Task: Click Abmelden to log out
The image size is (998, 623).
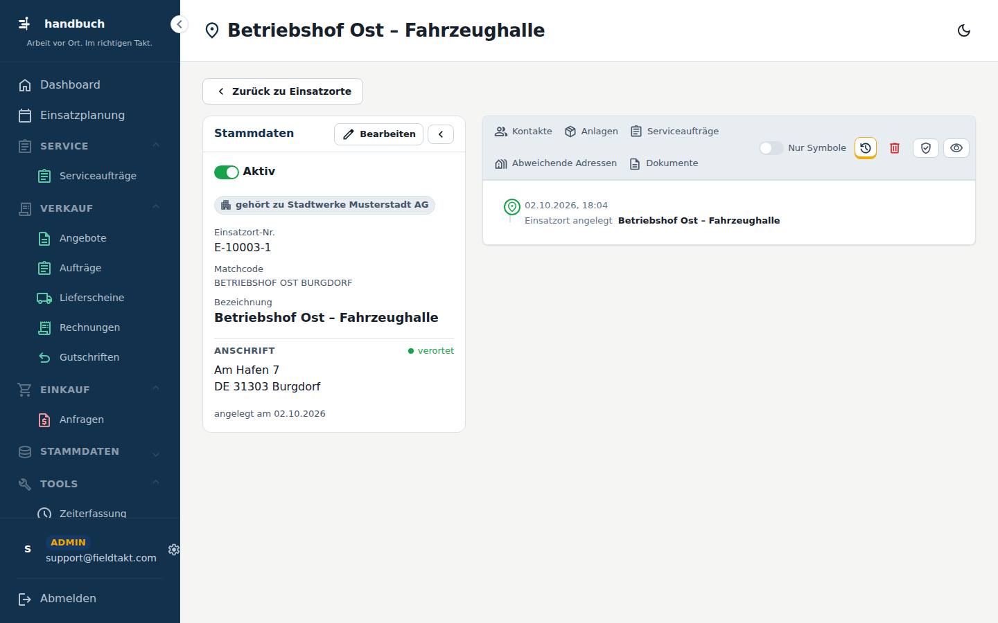Action: pos(90,599)
